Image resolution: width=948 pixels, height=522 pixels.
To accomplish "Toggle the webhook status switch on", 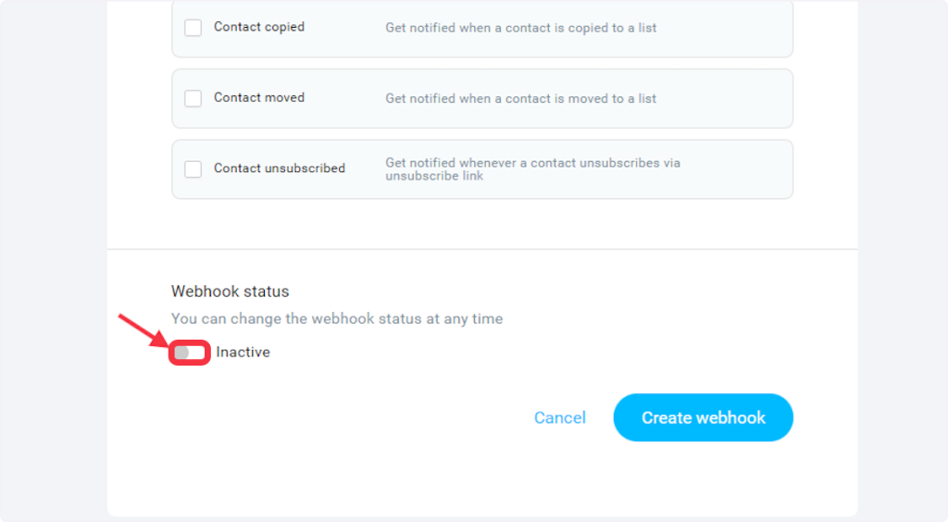I will click(x=189, y=353).
